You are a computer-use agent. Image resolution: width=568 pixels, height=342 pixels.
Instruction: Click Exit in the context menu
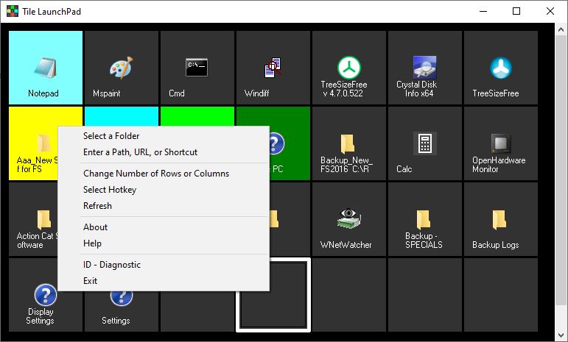tap(91, 281)
